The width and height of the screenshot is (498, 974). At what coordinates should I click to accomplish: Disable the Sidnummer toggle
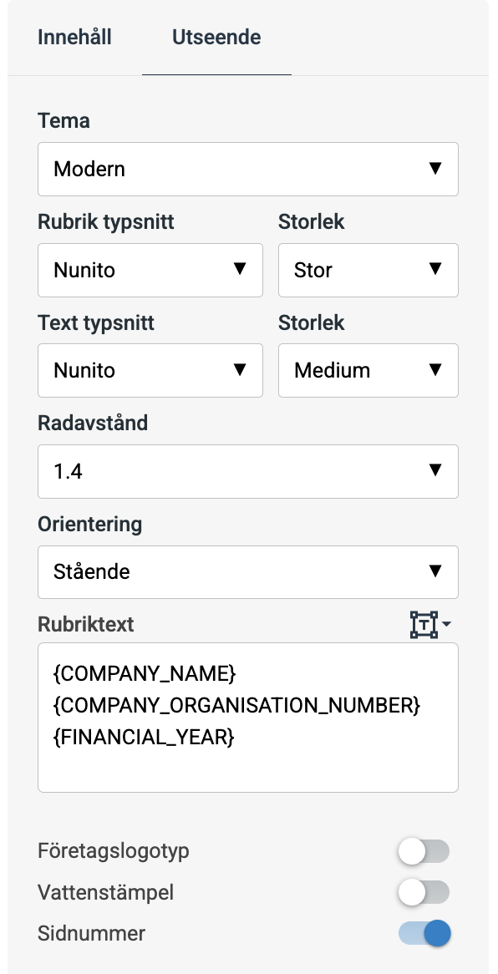coord(424,933)
